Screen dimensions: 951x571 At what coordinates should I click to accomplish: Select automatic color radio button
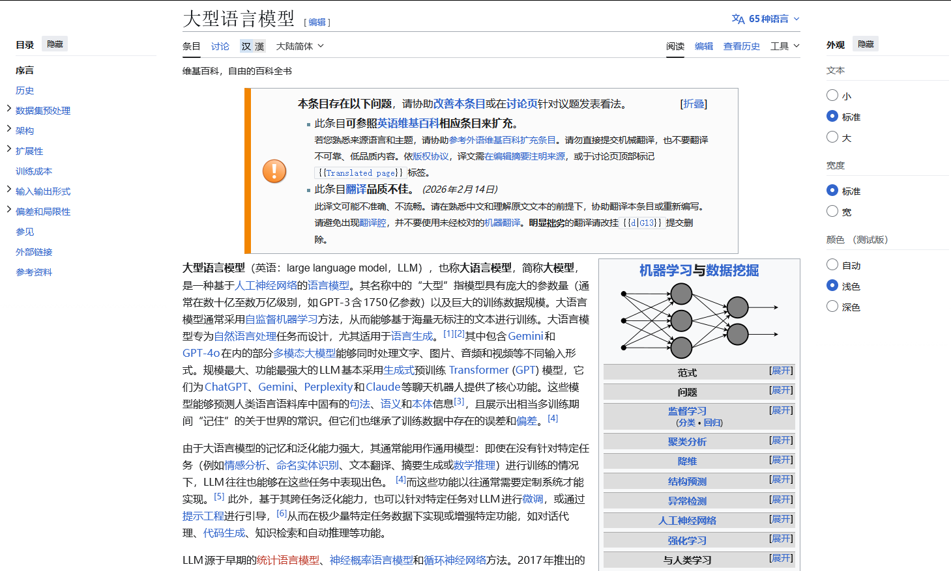pyautogui.click(x=832, y=265)
